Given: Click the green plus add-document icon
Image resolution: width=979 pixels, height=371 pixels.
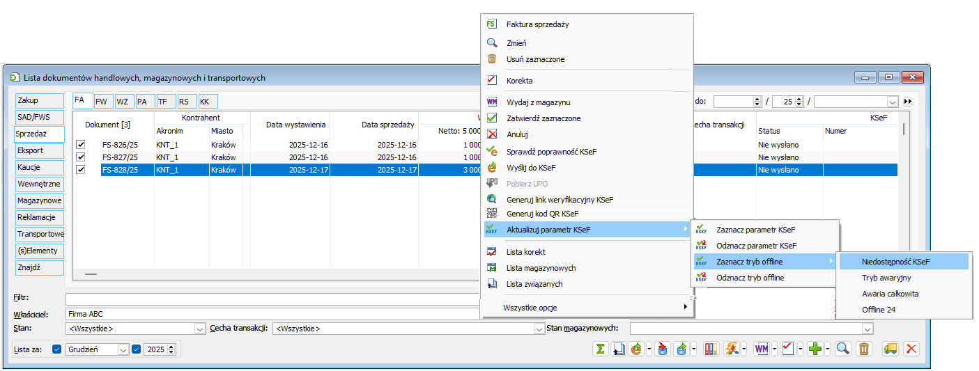Looking at the screenshot, I should click(815, 349).
